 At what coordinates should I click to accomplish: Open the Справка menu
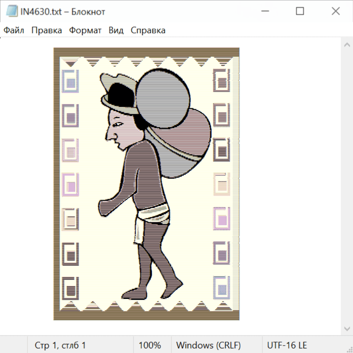[x=148, y=30]
